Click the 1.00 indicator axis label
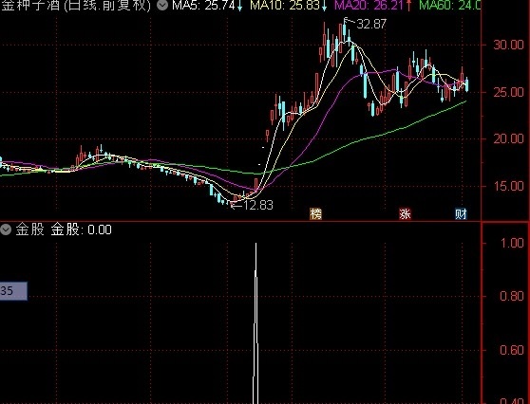530x404 pixels. tap(512, 243)
